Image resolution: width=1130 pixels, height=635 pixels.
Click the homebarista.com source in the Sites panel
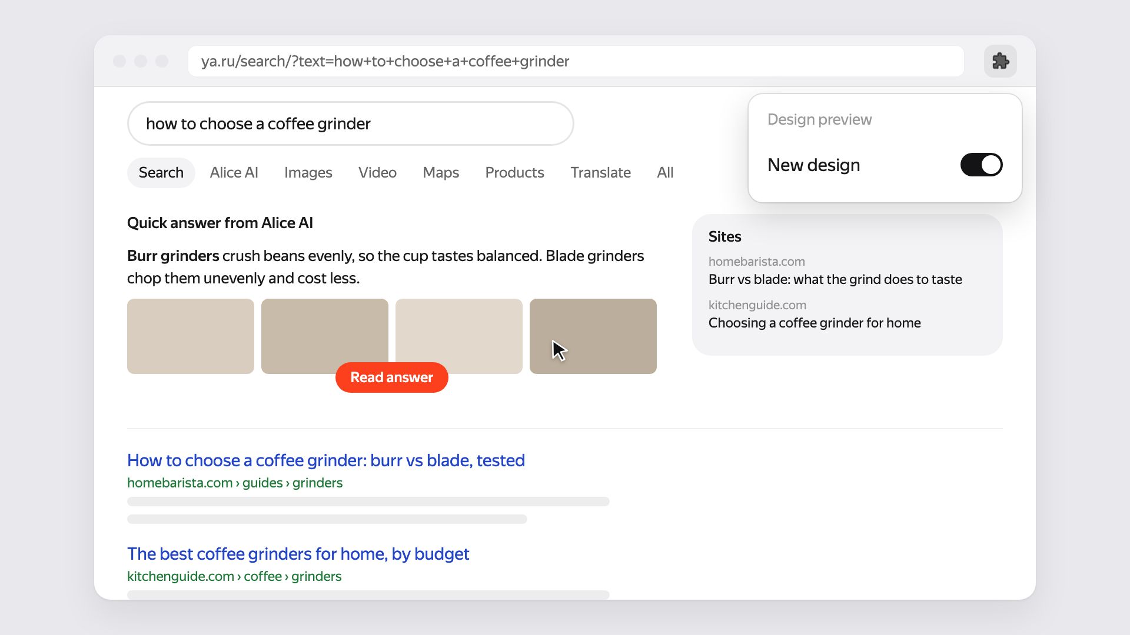tap(757, 262)
